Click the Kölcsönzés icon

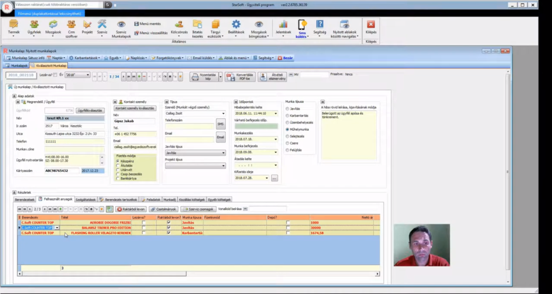pos(179,24)
